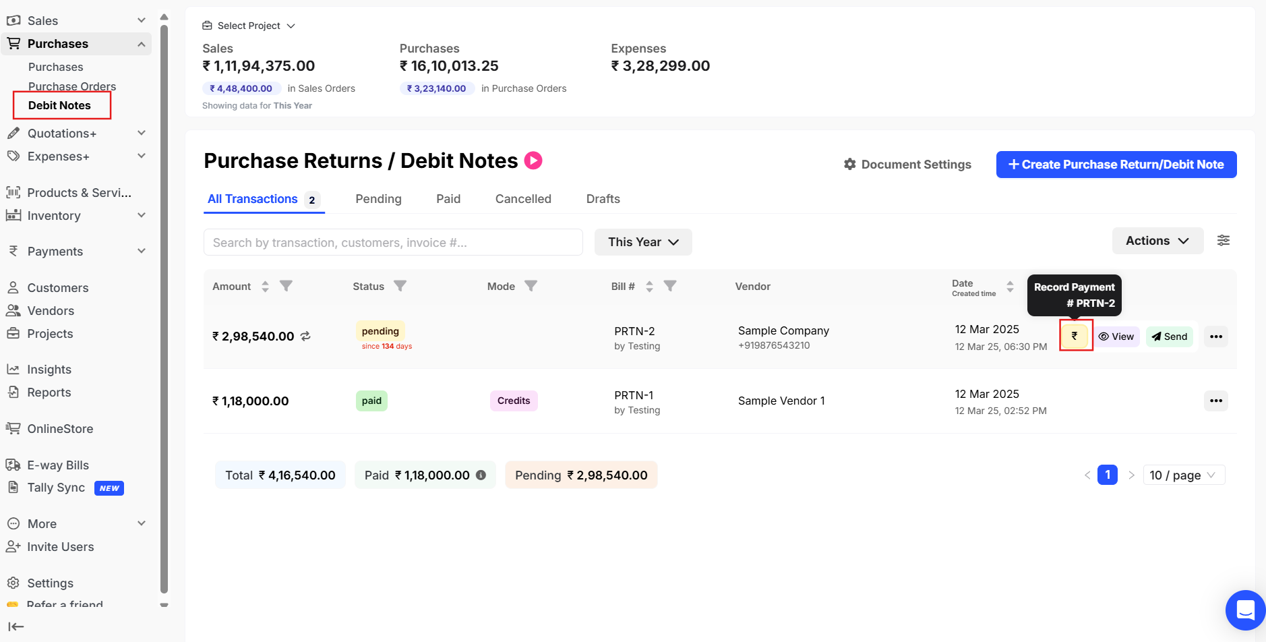Toggle sort order on Date column
Viewport: 1266px width, 642px height.
[1010, 287]
